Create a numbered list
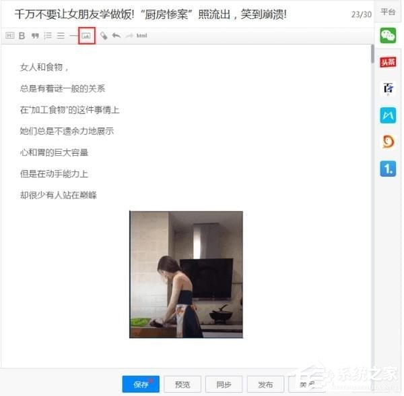Image resolution: width=404 pixels, height=396 pixels. pyautogui.click(x=48, y=35)
